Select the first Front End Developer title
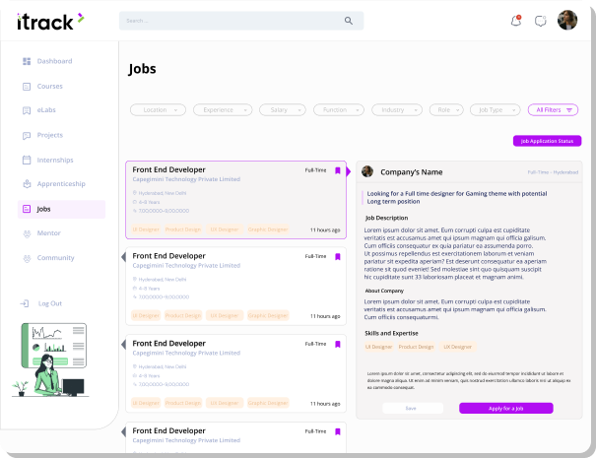 (x=168, y=169)
